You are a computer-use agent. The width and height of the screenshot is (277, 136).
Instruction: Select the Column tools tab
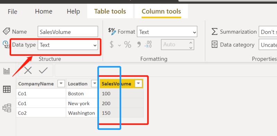pyautogui.click(x=161, y=11)
